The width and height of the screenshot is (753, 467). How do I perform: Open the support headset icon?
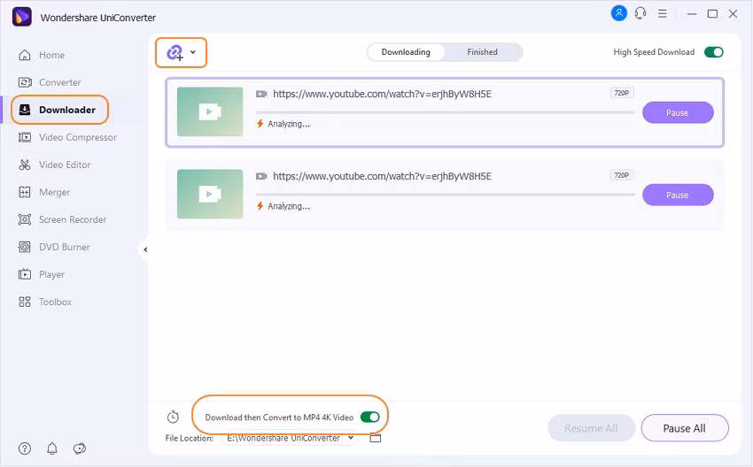(x=640, y=13)
